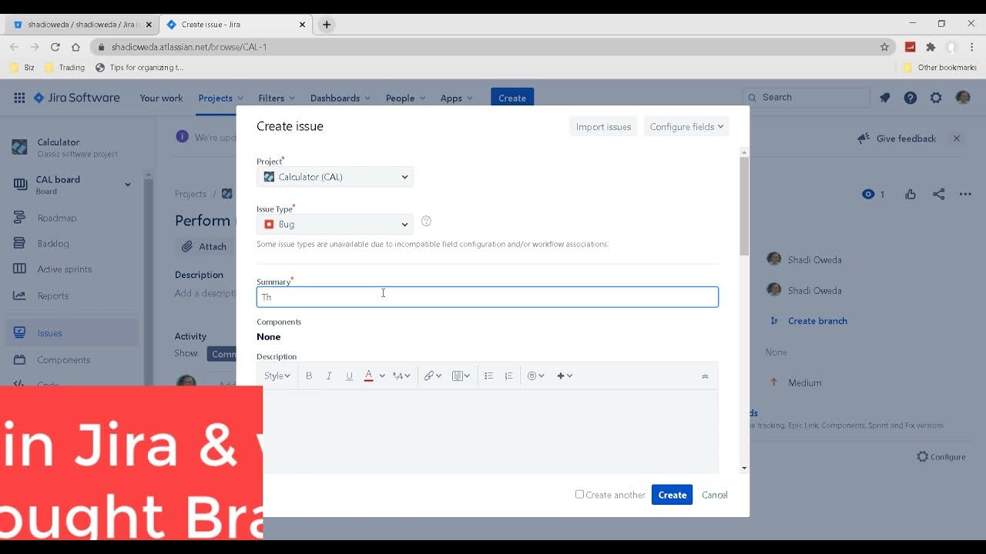This screenshot has height=554, width=986.
Task: Open Issues in the sidebar
Action: [x=73, y=333]
